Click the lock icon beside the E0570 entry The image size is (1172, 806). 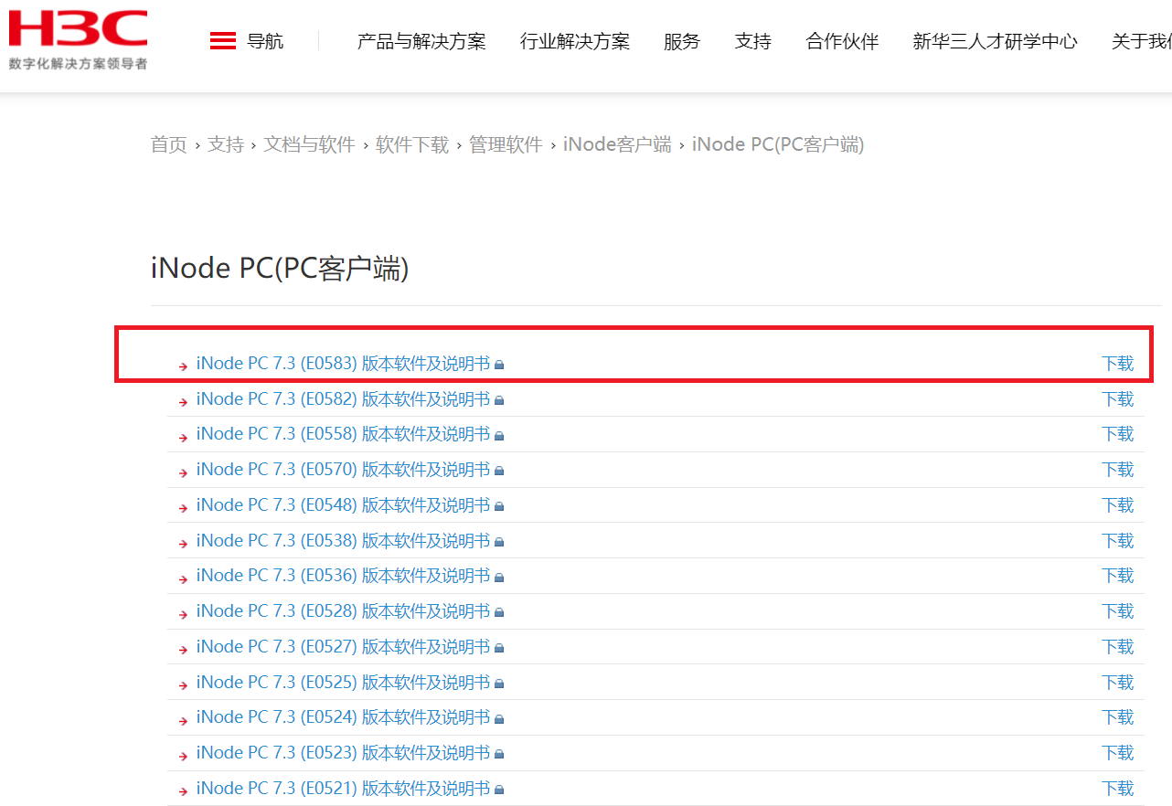tap(499, 471)
